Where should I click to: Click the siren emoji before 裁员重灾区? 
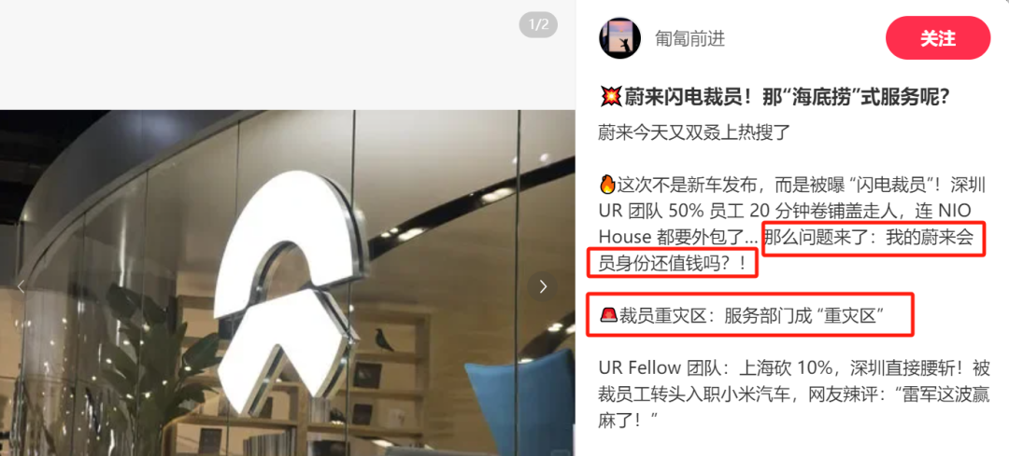point(608,314)
